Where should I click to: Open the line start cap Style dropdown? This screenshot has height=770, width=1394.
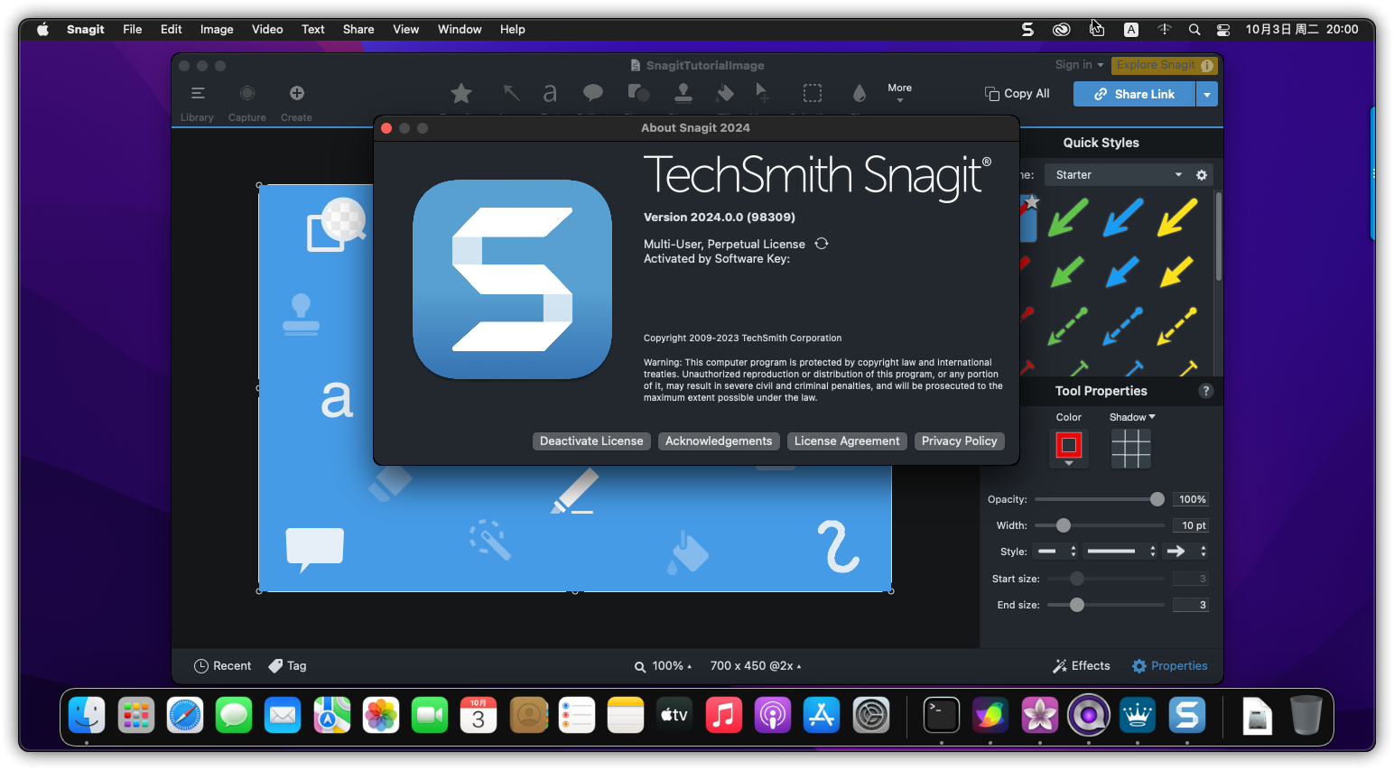tap(1056, 552)
